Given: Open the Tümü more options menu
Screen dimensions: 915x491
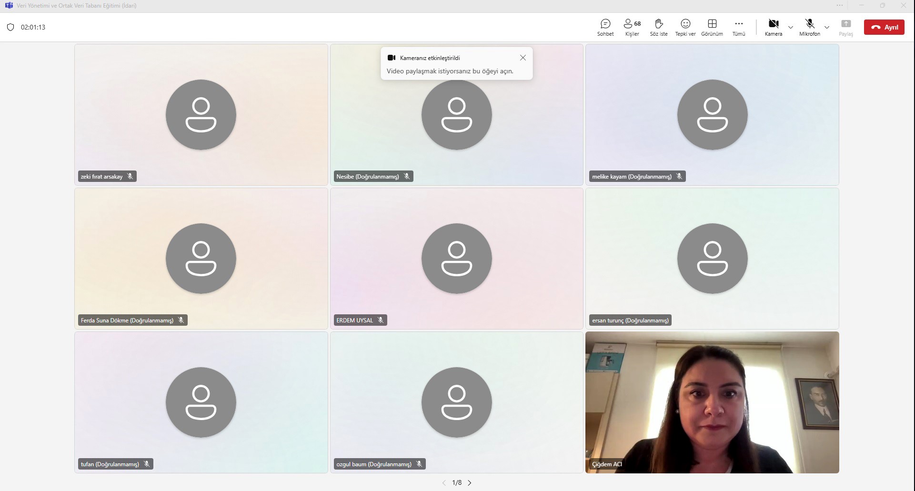Looking at the screenshot, I should 739,28.
